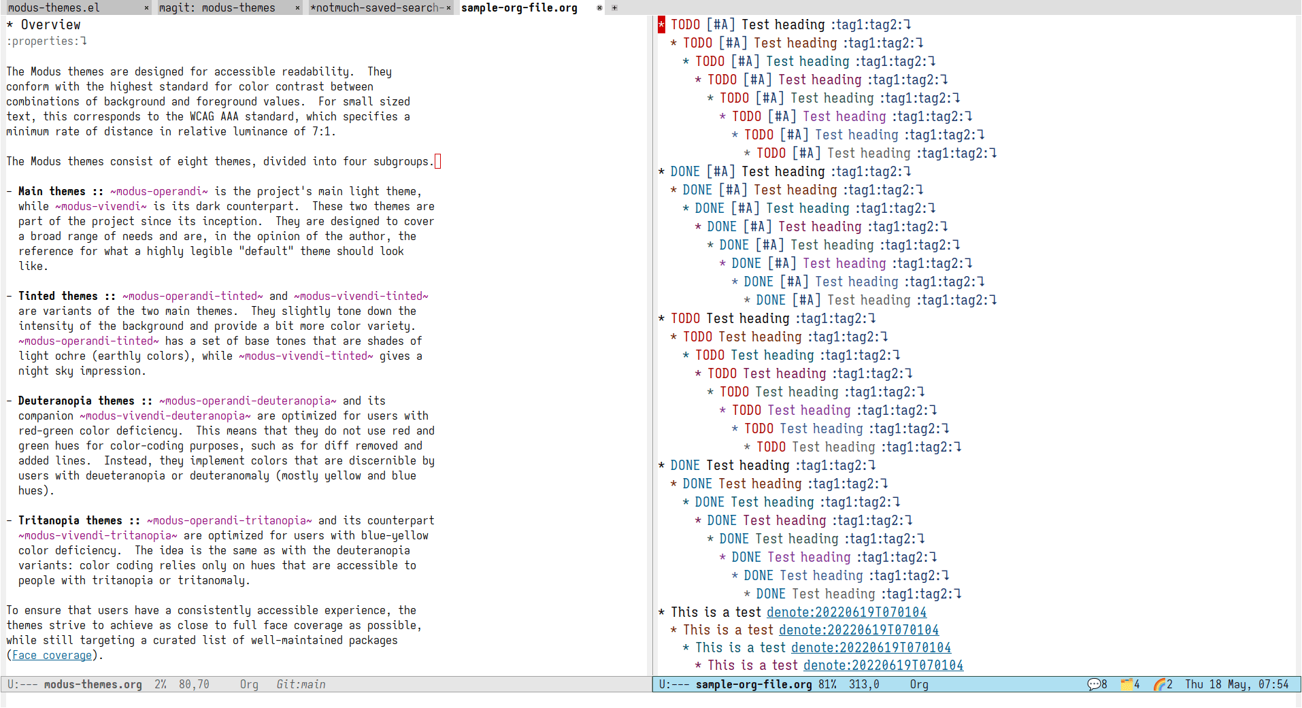1302x708 pixels.
Task: Click fold arrow of deepest TODO heading without priority
Action: pyautogui.click(x=958, y=447)
